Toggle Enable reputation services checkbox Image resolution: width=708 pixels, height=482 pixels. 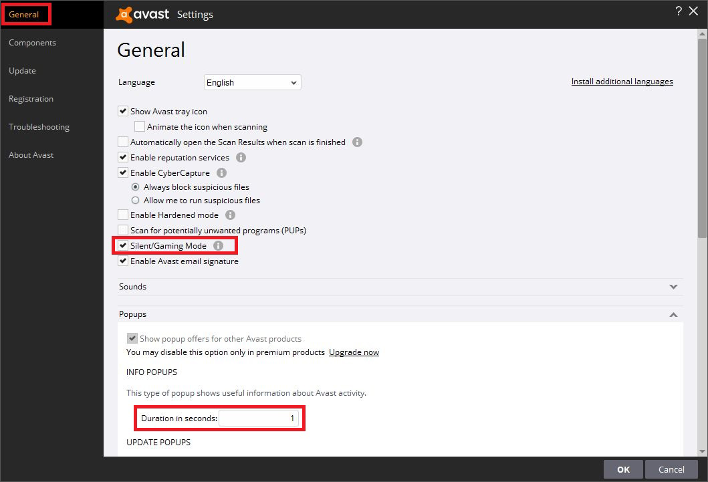[x=123, y=157]
